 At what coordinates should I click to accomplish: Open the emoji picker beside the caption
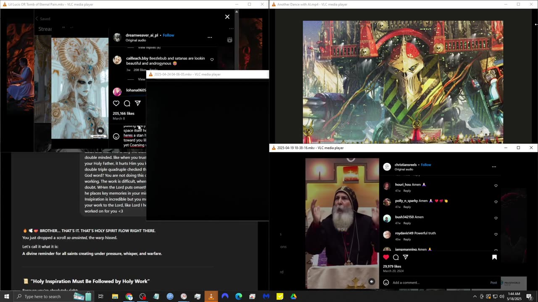pos(116,136)
